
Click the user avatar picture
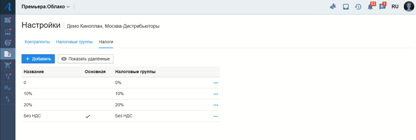pos(409,7)
